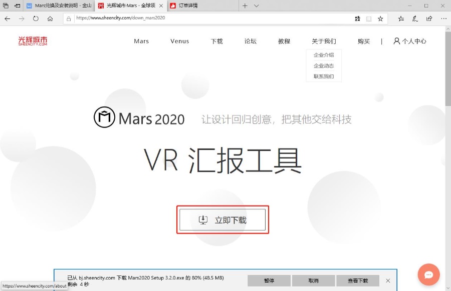Select 联系我们 in dropdown
This screenshot has width=451, height=291.
pos(324,76)
